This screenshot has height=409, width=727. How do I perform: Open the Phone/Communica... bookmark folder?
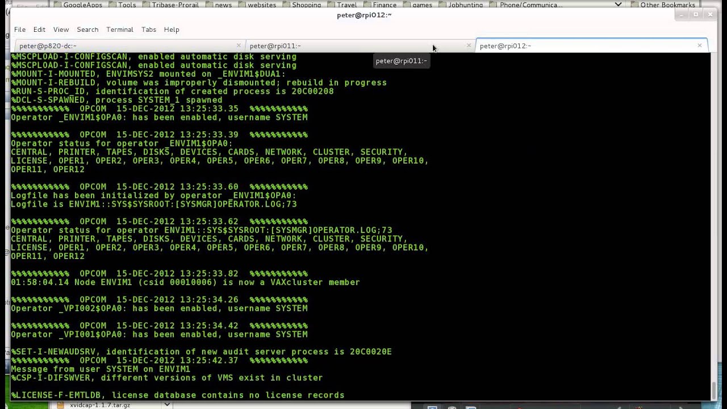pyautogui.click(x=525, y=5)
